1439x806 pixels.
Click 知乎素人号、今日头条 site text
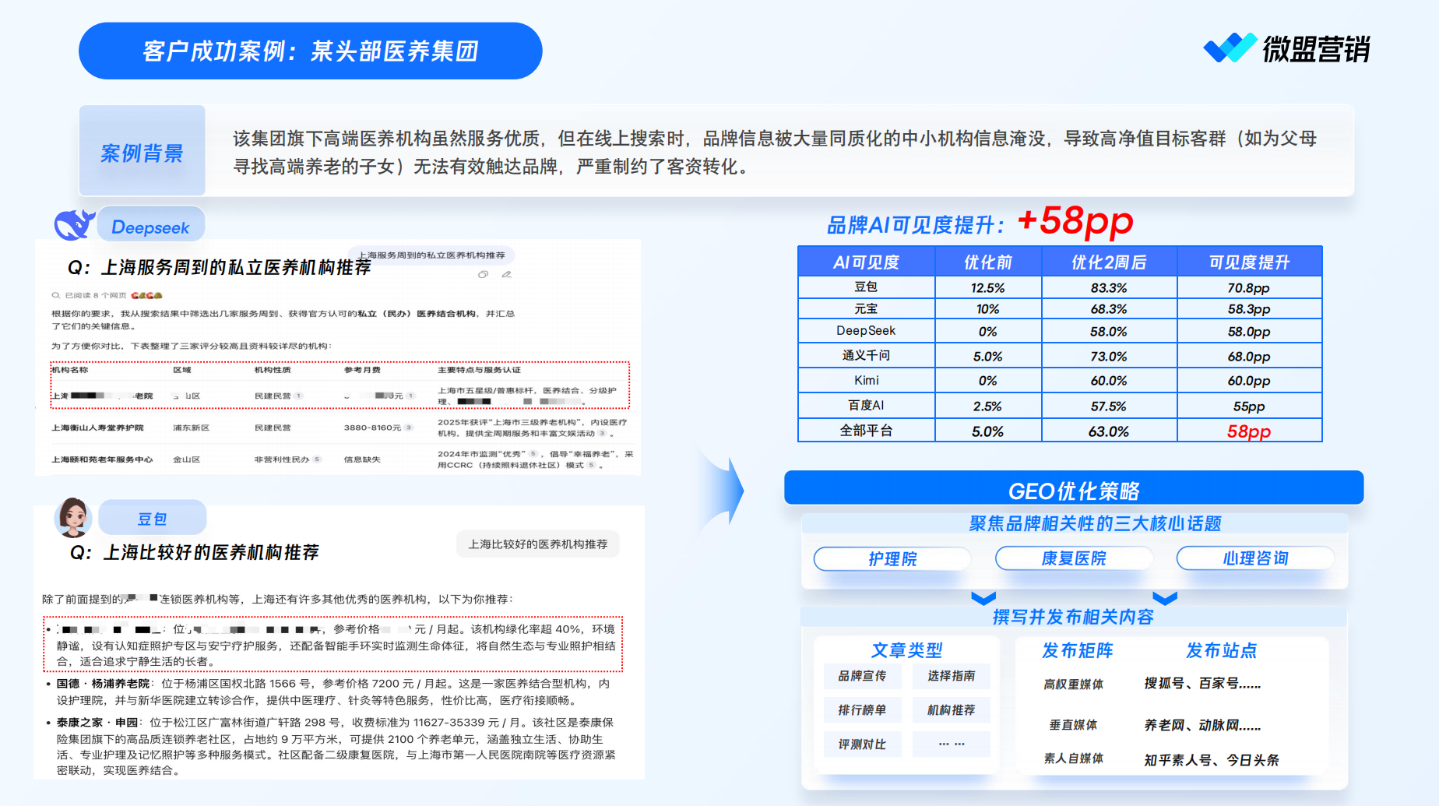pos(1211,760)
